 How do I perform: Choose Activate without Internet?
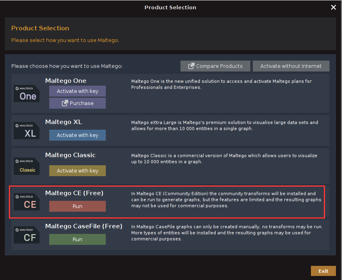291,66
